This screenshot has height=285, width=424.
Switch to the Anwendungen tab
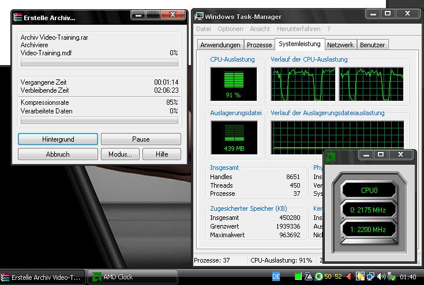pyautogui.click(x=220, y=45)
